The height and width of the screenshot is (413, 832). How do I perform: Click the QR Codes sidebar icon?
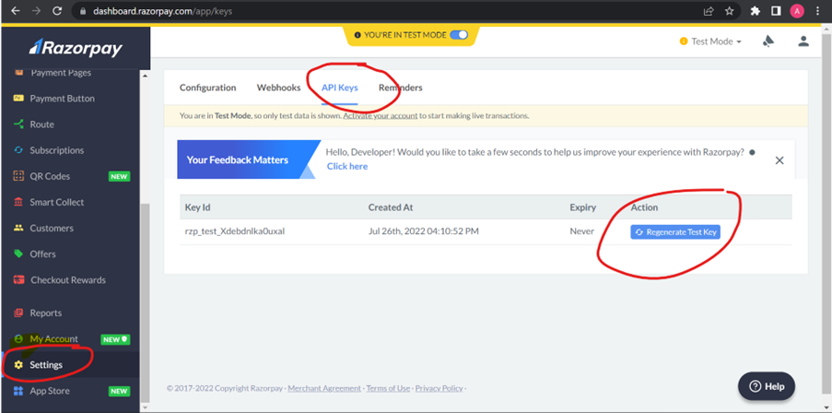[18, 176]
